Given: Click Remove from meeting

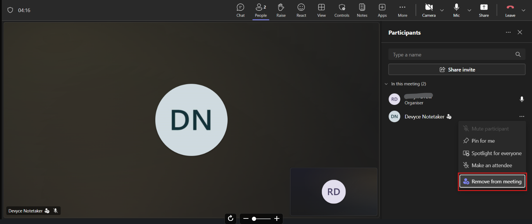Looking at the screenshot, I should coord(492,181).
